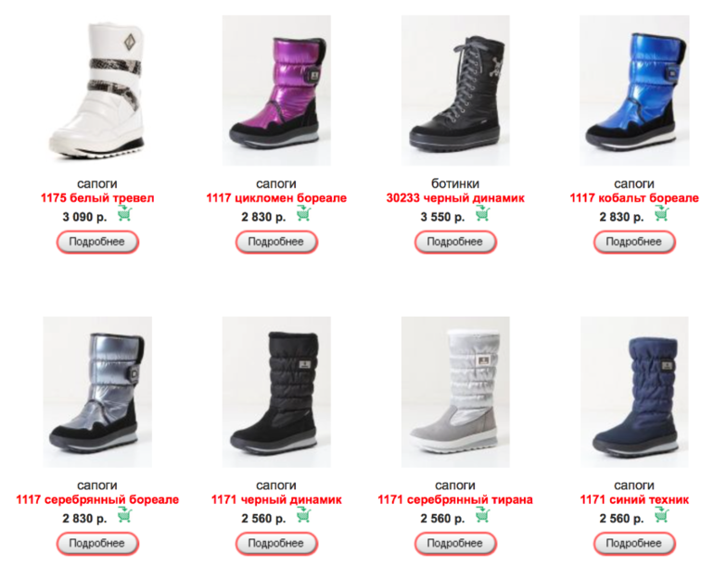The image size is (714, 579).
Task: Add 1175 белый тревел boots to cart
Action: tap(125, 213)
